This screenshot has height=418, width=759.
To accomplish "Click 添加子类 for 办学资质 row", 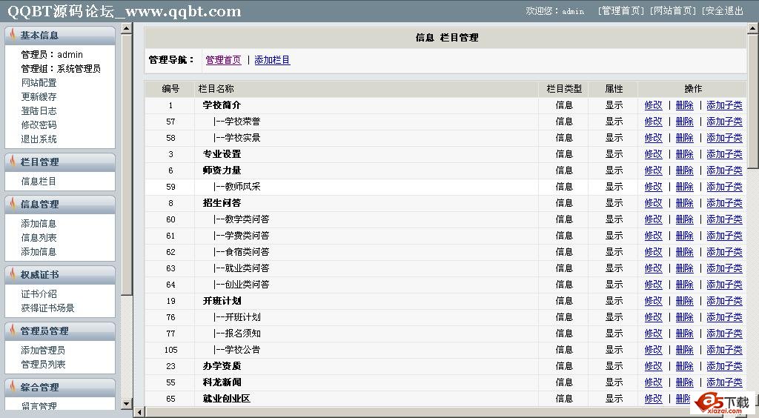I will point(724,366).
